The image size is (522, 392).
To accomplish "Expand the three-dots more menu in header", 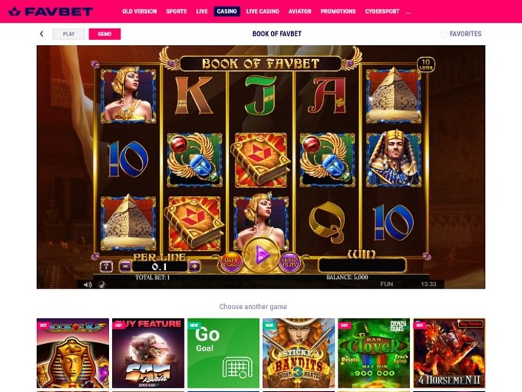I will point(409,13).
